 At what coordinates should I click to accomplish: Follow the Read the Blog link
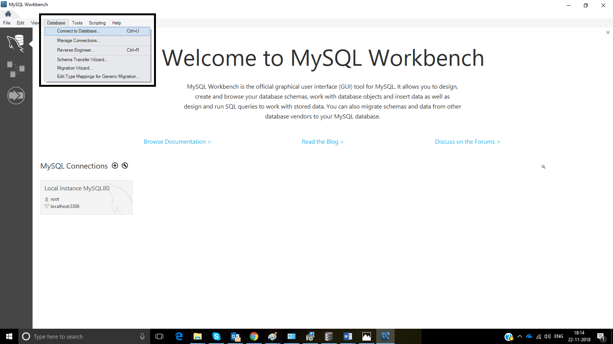pyautogui.click(x=322, y=141)
